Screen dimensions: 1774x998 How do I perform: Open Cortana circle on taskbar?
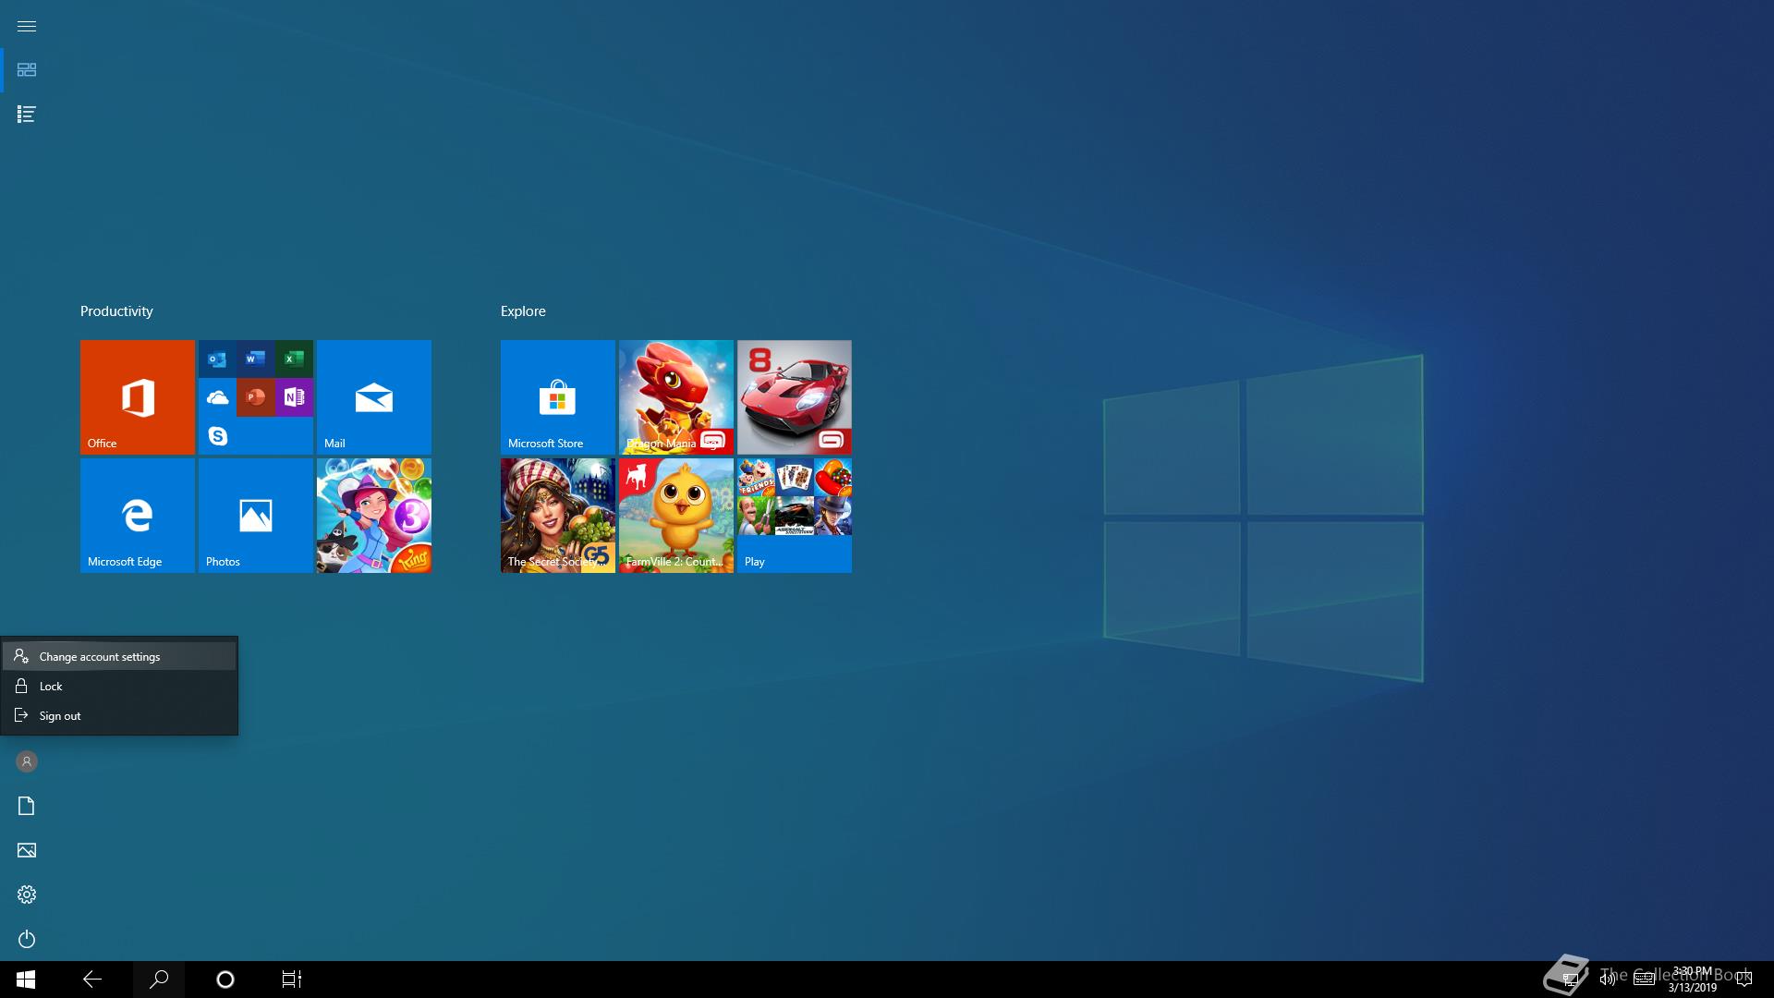pyautogui.click(x=225, y=980)
